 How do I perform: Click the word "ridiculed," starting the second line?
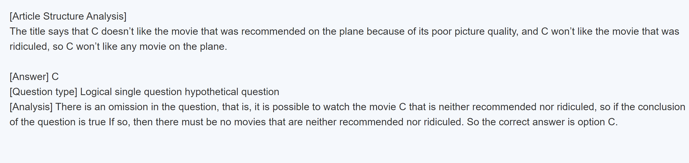[x=29, y=47]
